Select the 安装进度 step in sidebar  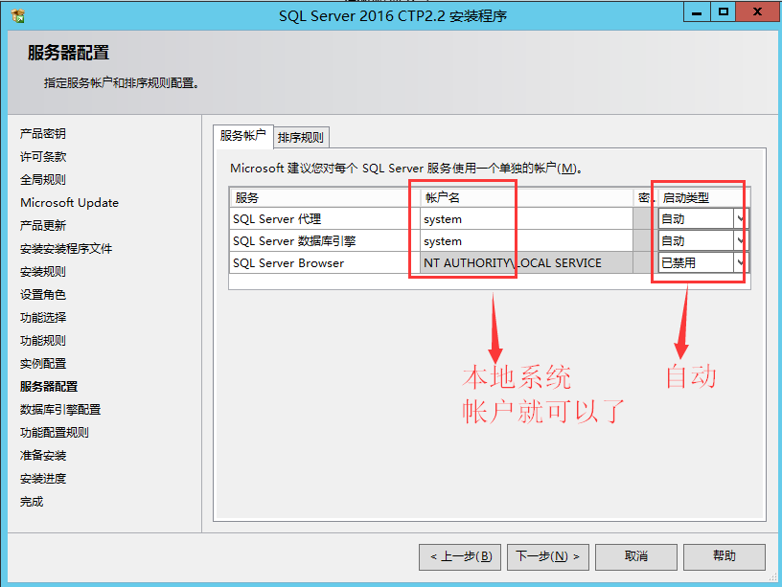pos(43,479)
